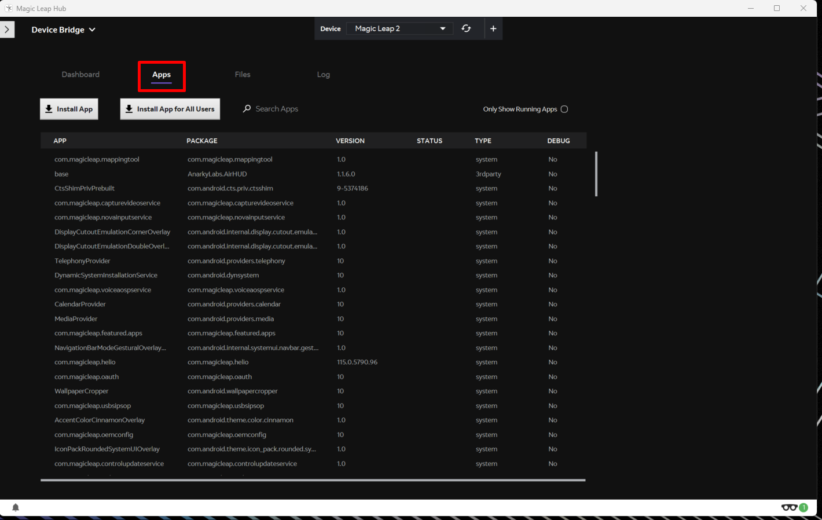Select com.magicleap.novainputservice app row
The width and height of the screenshot is (822, 520).
click(x=313, y=217)
